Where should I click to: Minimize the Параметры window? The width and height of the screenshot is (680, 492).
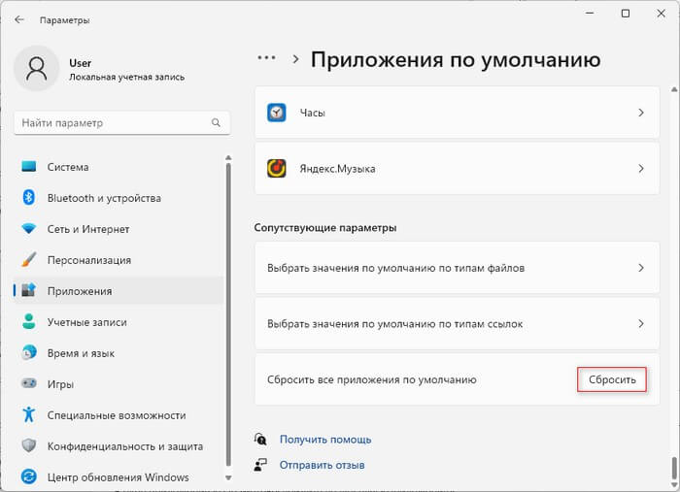click(590, 14)
